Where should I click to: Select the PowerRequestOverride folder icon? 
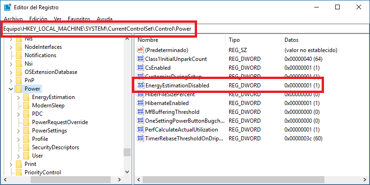tap(26, 122)
